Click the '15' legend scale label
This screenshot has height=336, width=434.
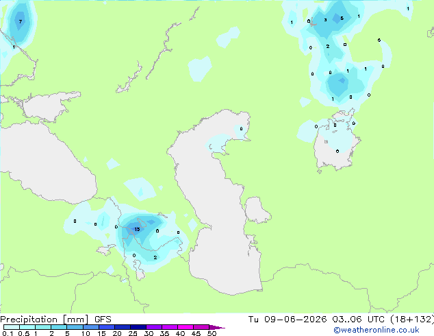tap(101, 333)
